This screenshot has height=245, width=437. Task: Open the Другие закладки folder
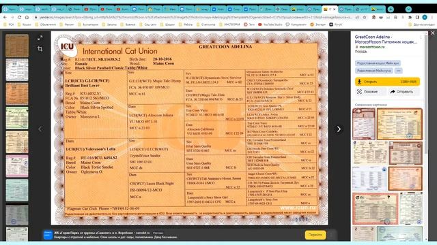click(421, 24)
